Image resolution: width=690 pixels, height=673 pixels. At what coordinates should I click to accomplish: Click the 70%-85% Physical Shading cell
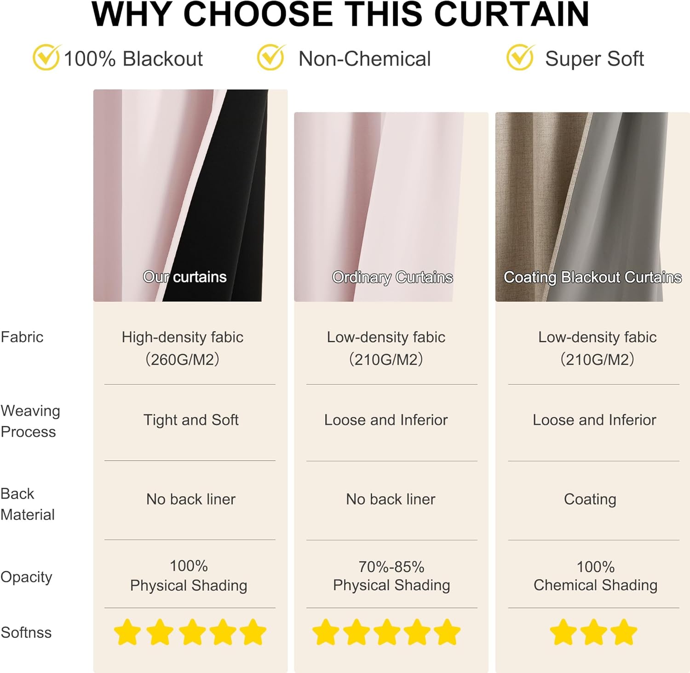[x=391, y=576]
